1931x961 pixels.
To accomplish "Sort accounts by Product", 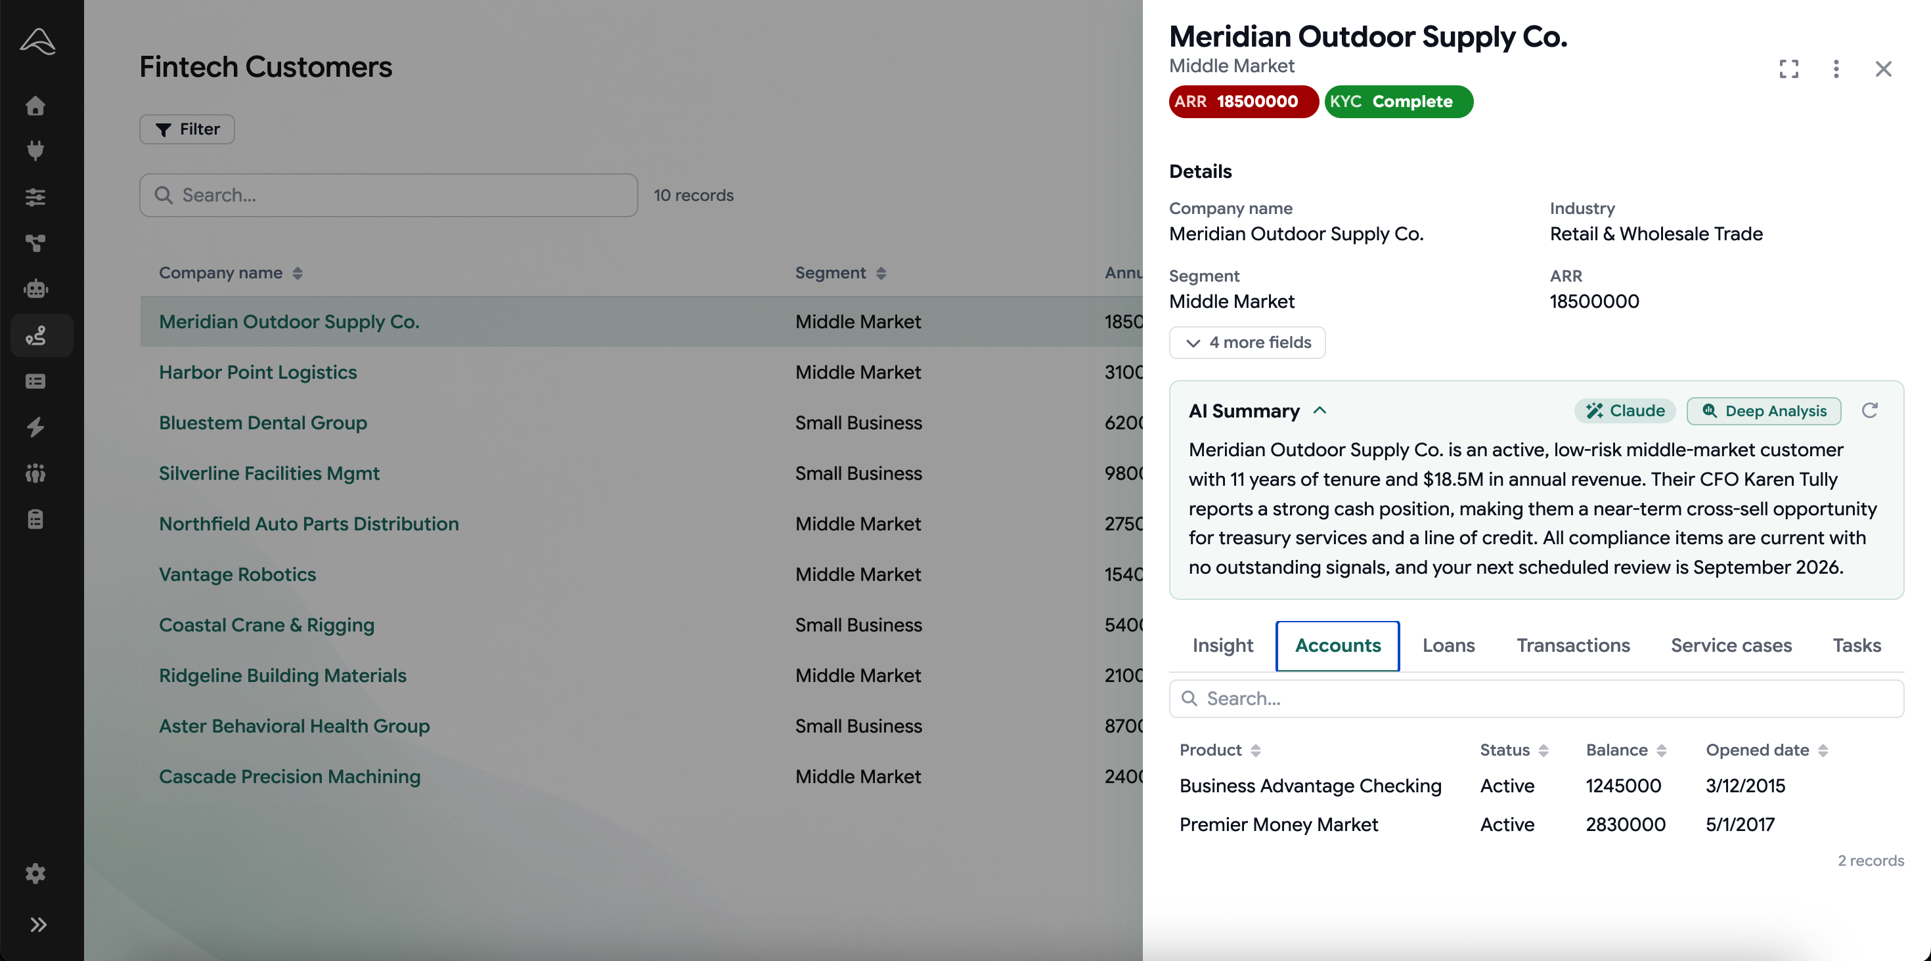I will (x=1220, y=750).
